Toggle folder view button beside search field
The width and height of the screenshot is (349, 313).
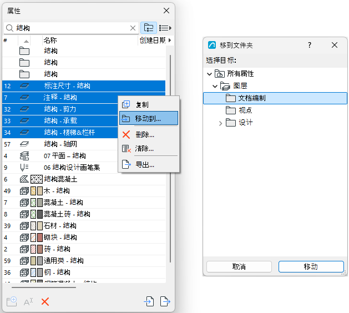click(x=149, y=28)
